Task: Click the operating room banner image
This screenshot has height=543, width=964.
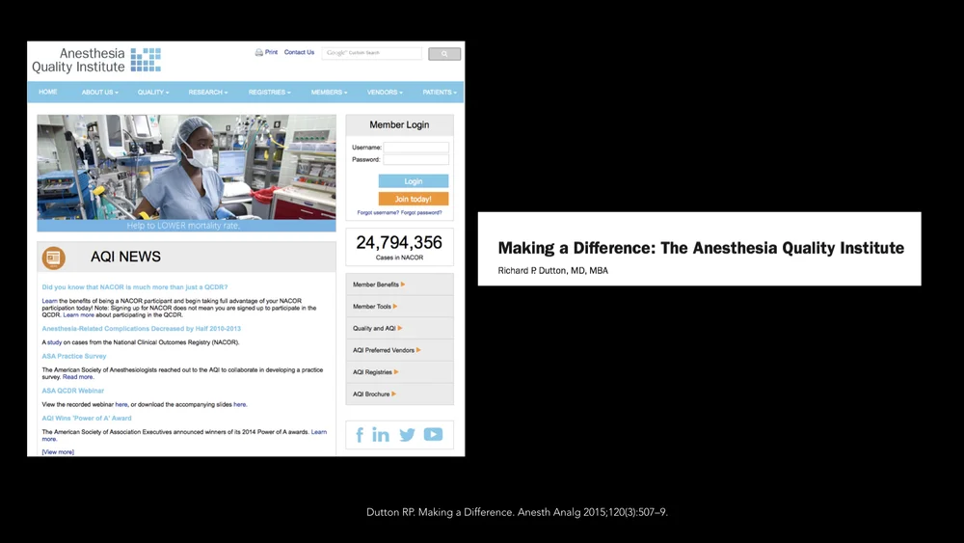Action: click(186, 167)
